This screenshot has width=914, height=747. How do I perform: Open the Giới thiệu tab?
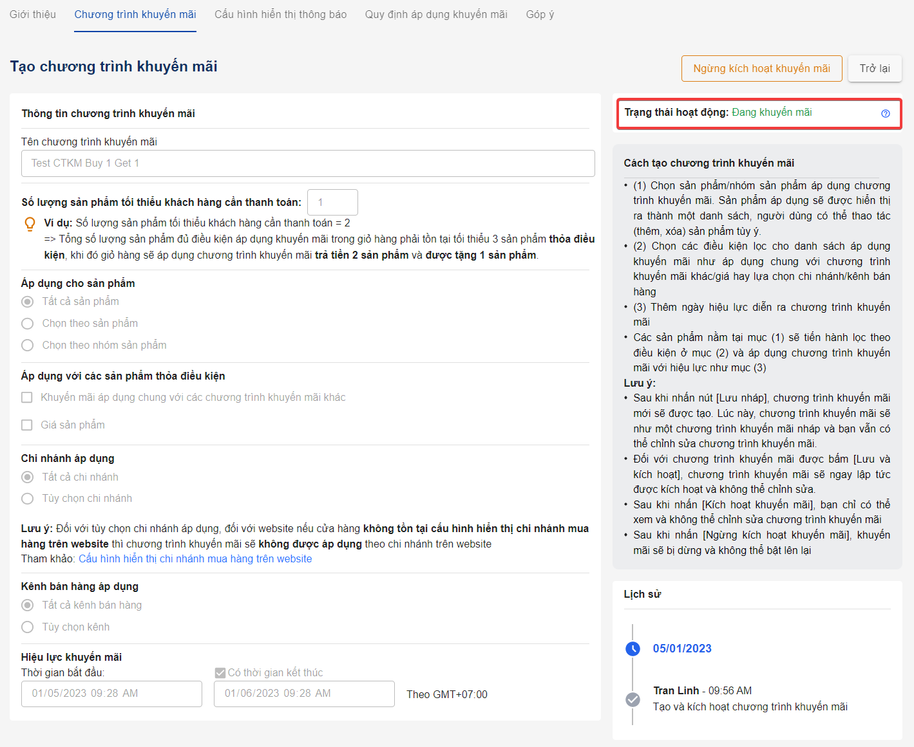pyautogui.click(x=33, y=14)
